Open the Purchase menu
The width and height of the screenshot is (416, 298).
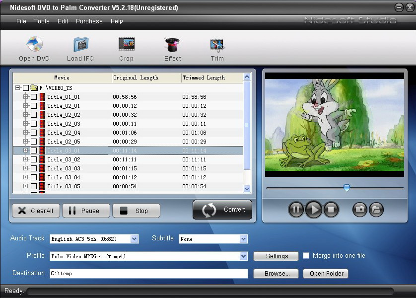click(x=89, y=21)
